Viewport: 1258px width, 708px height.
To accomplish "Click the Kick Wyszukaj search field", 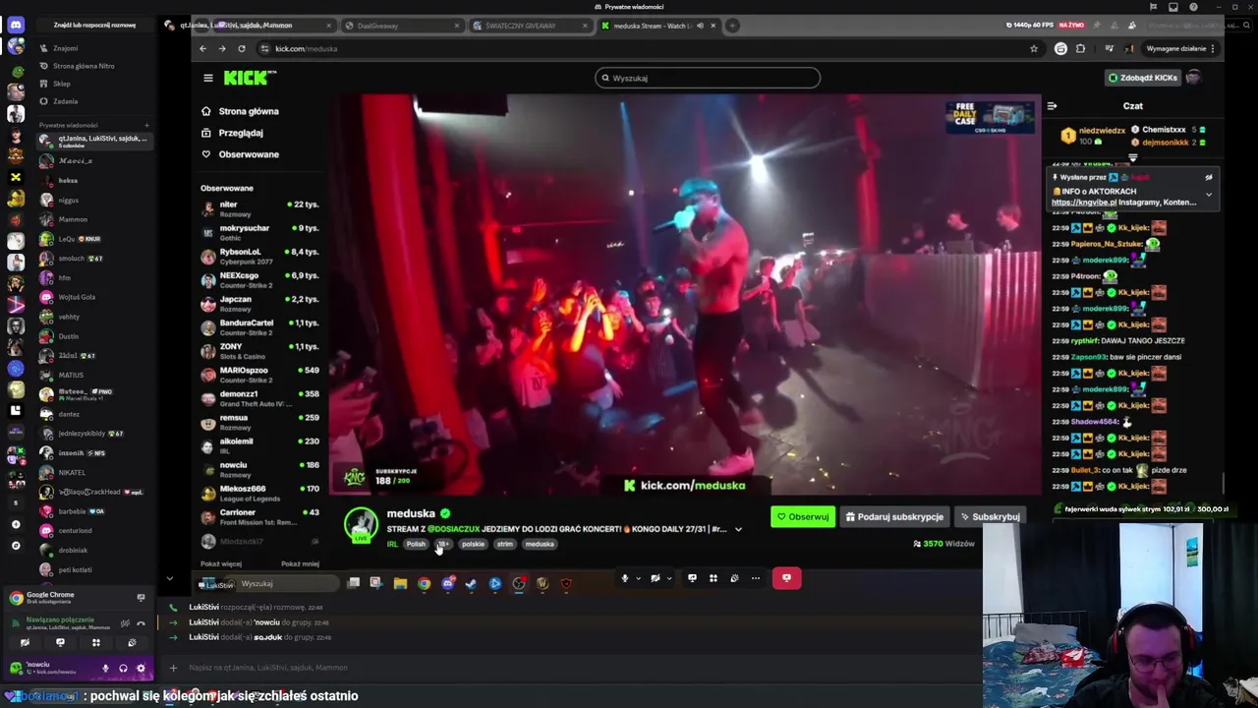I will coord(708,78).
